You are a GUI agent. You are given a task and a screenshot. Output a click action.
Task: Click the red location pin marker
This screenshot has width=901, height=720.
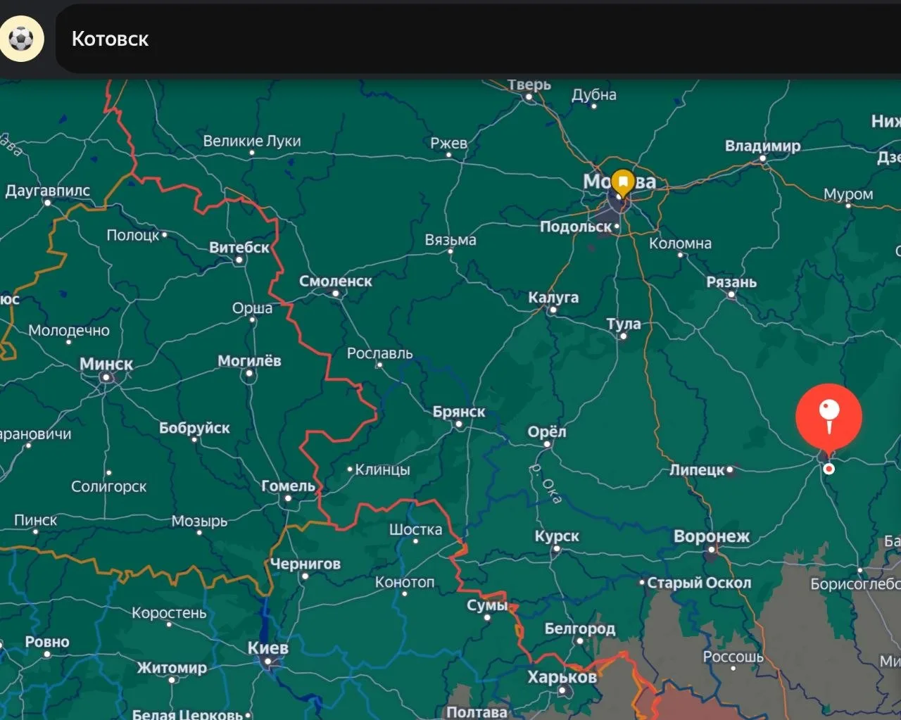(x=829, y=418)
